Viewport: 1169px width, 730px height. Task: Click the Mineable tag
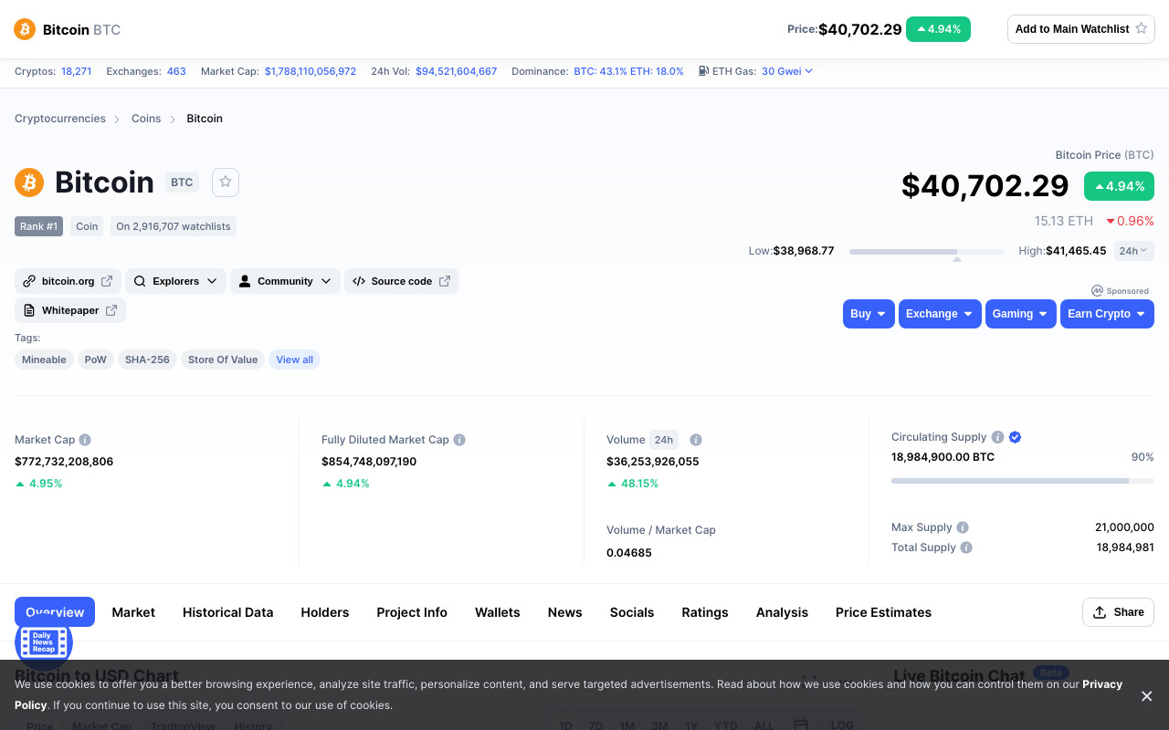click(x=44, y=360)
